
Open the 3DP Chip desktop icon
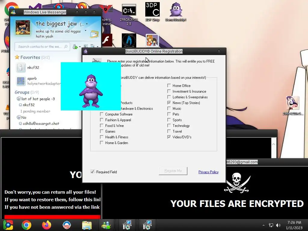tap(152, 12)
